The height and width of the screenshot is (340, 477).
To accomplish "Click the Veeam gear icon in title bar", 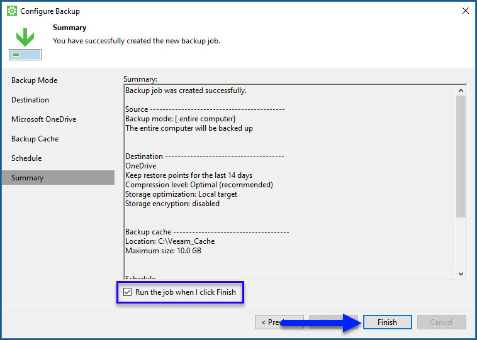I will 12,11.
